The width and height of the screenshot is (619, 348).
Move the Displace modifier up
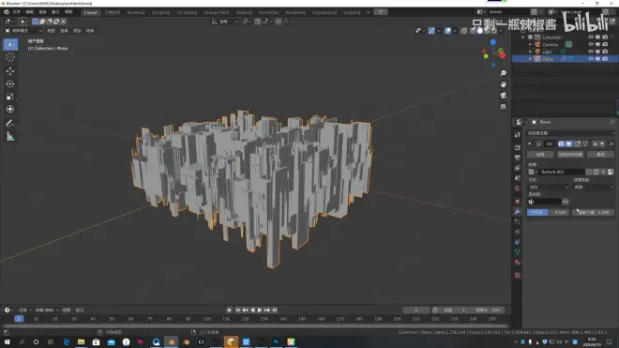tap(595, 144)
